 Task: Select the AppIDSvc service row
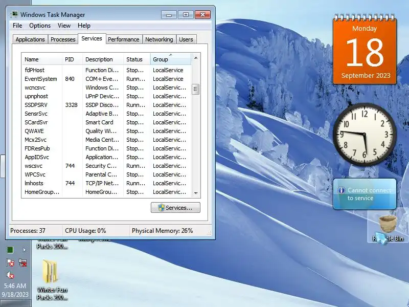pyautogui.click(x=107, y=157)
